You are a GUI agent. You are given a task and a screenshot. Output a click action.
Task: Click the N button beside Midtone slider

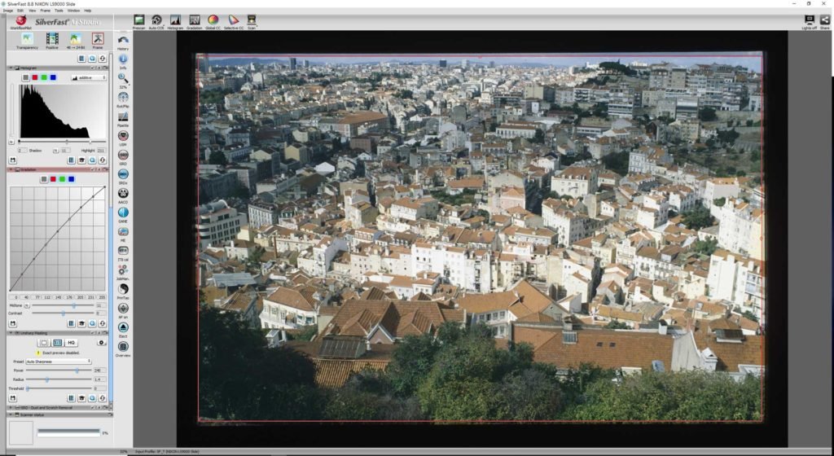[x=27, y=305]
